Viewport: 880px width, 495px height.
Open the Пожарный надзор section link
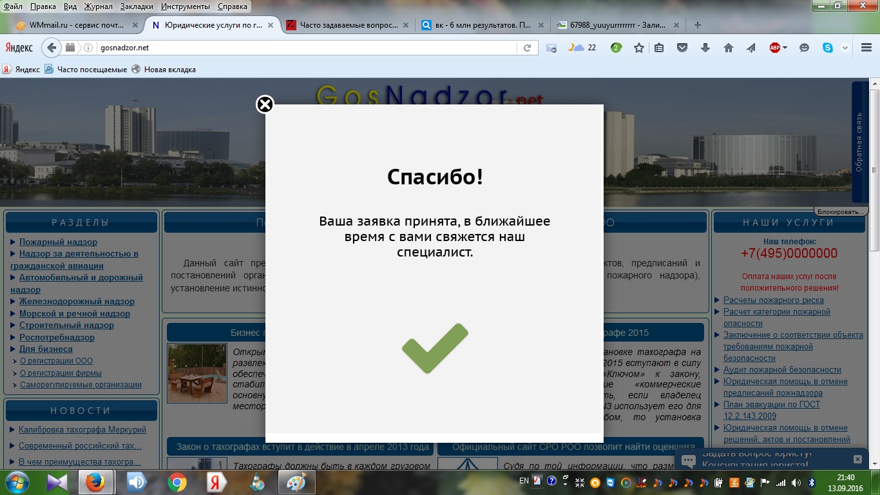(58, 242)
